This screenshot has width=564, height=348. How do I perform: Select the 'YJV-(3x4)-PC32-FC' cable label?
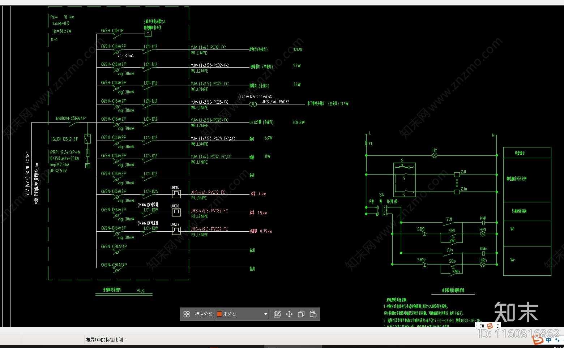[208, 47]
